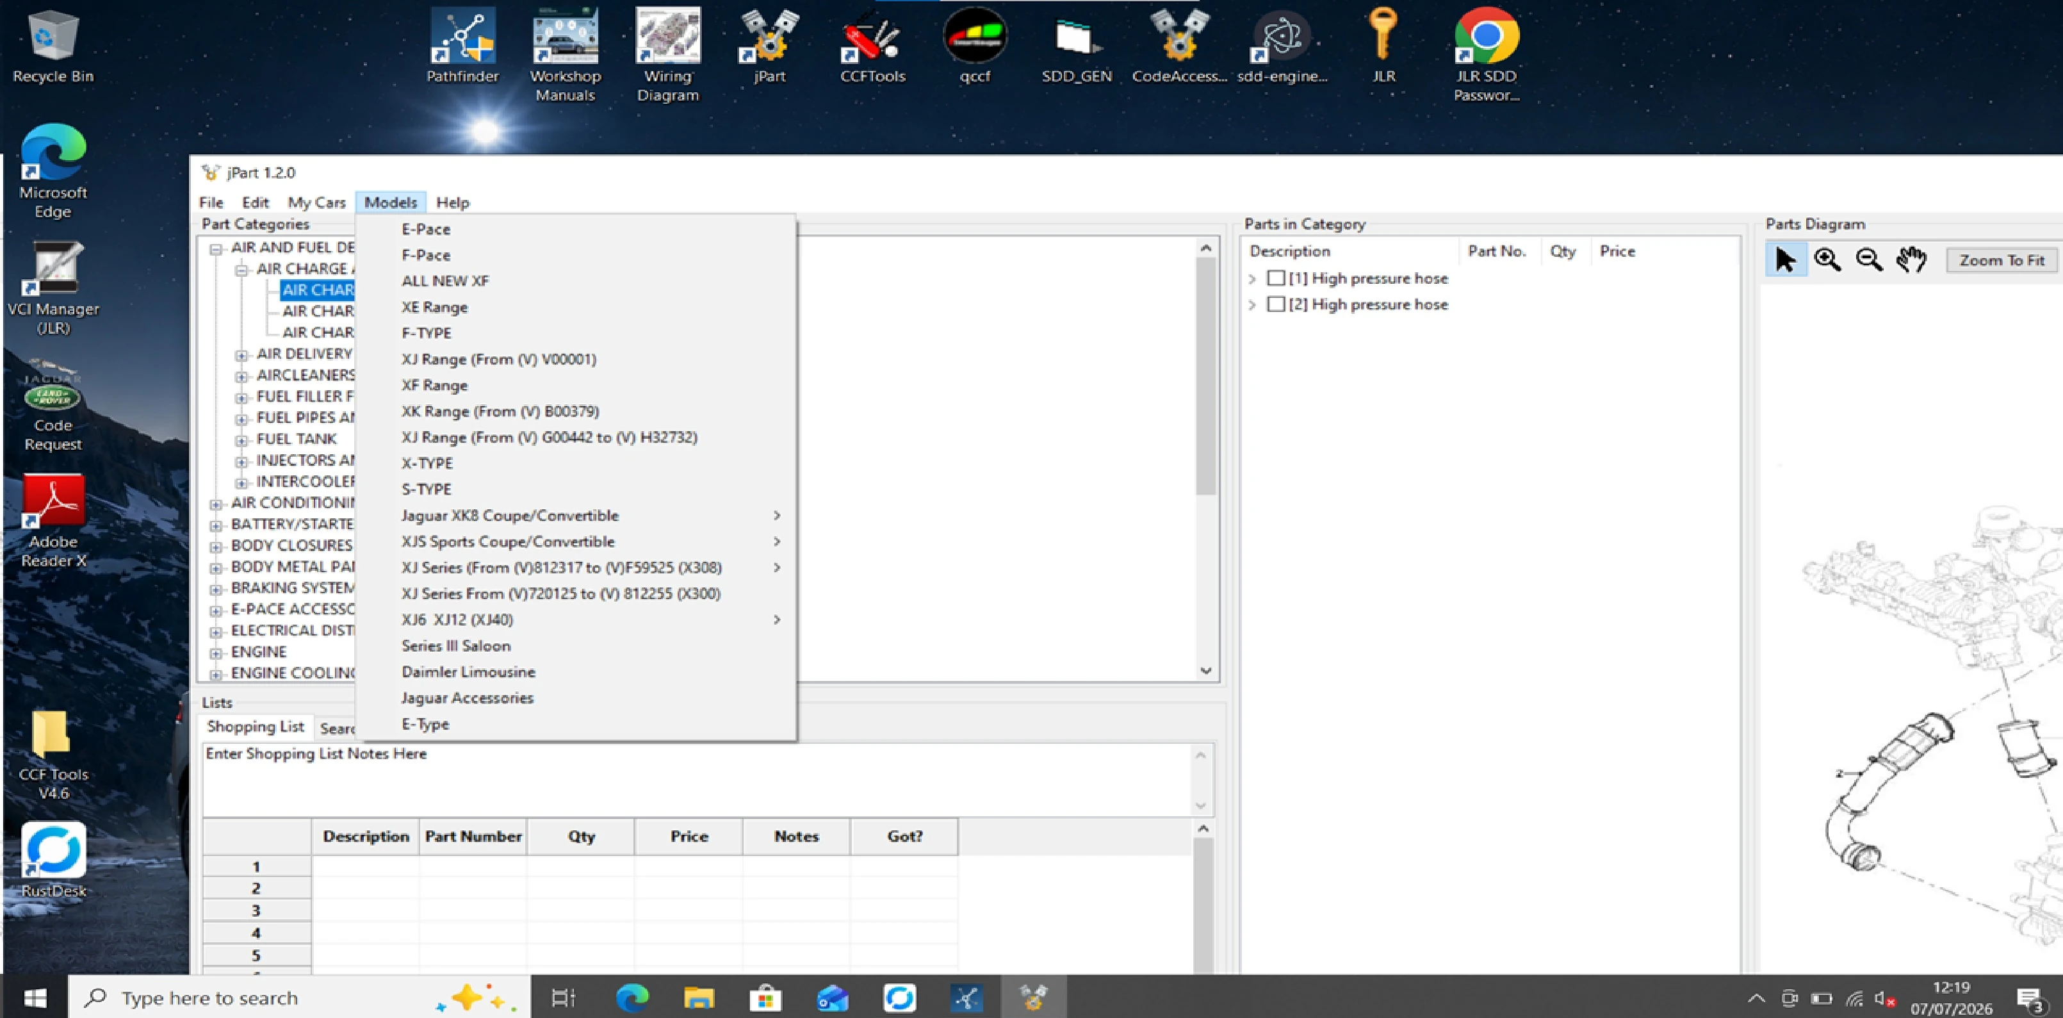Open the File menu
This screenshot has width=2063, height=1018.
click(211, 202)
